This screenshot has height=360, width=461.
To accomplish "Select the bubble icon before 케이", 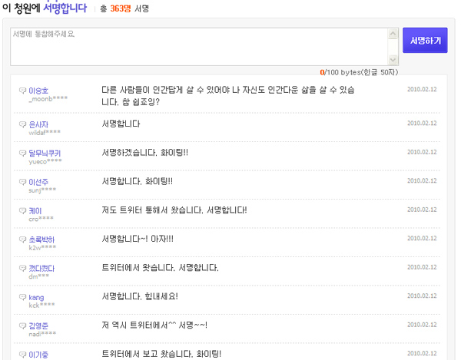I will (x=22, y=211).
